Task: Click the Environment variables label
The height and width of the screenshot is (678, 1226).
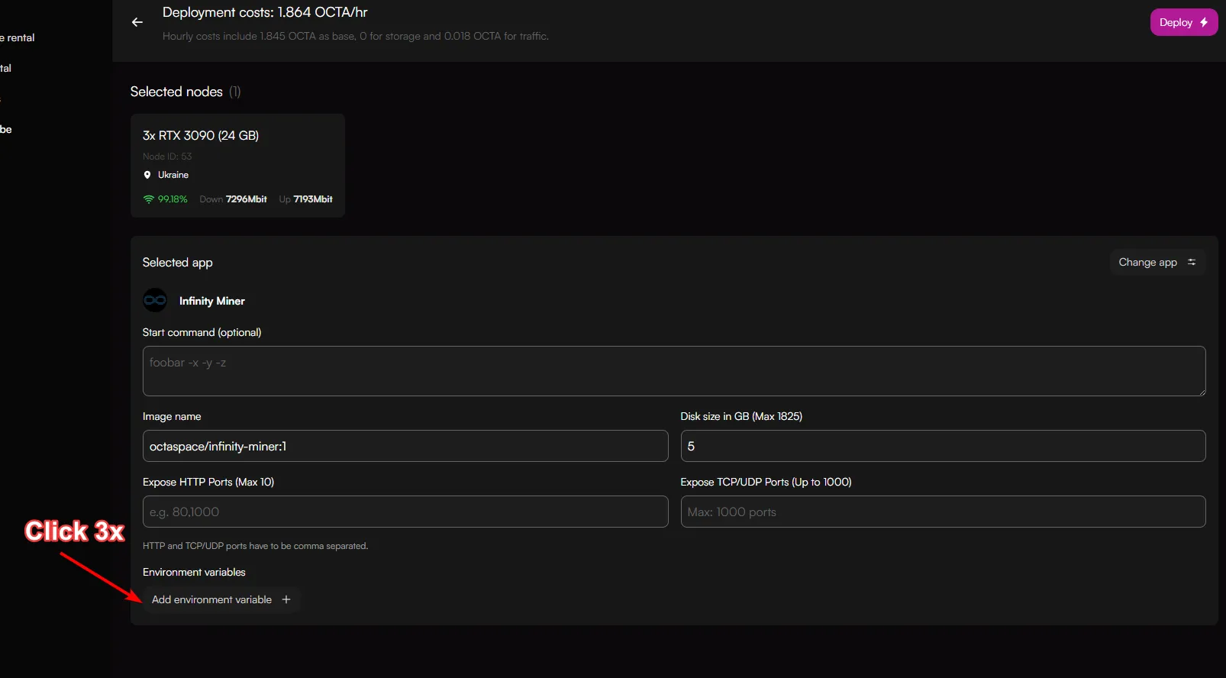Action: coord(194,572)
